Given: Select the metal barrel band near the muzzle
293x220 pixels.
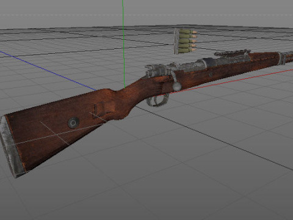Looking at the screenshot, I should point(283,58).
